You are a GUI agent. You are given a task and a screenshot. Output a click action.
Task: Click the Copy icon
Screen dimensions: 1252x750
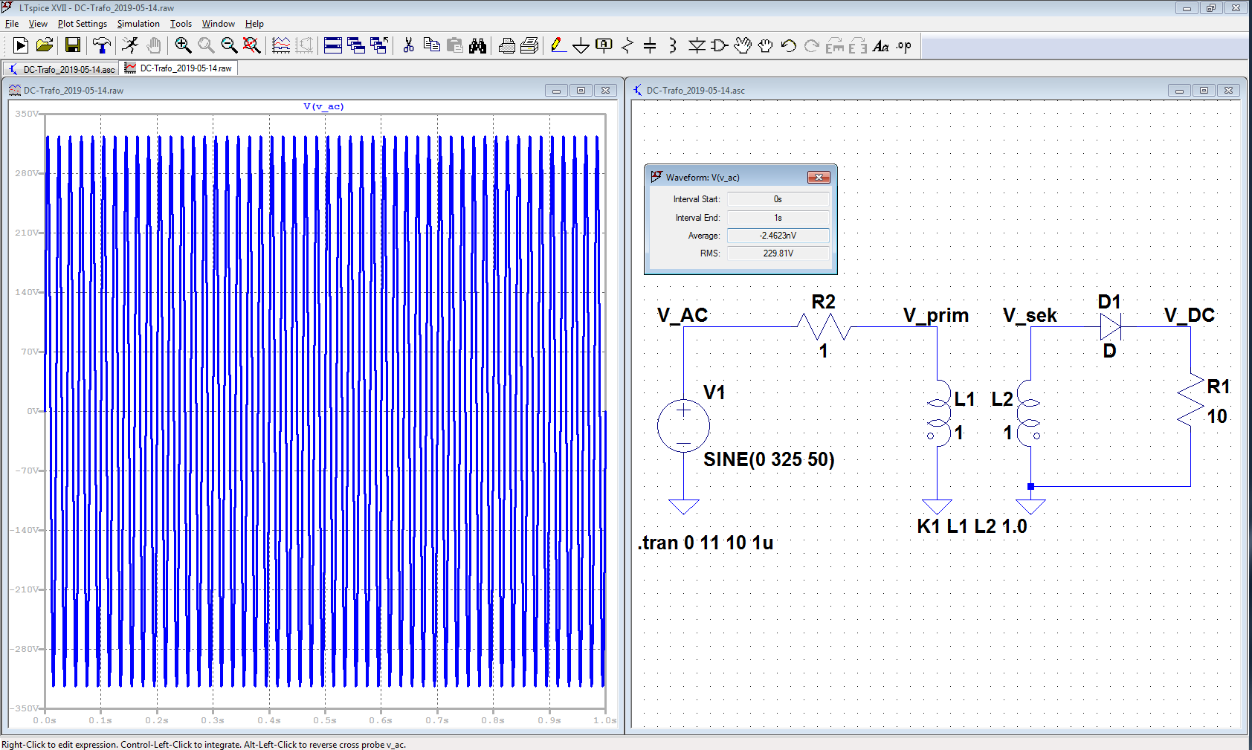coord(431,46)
